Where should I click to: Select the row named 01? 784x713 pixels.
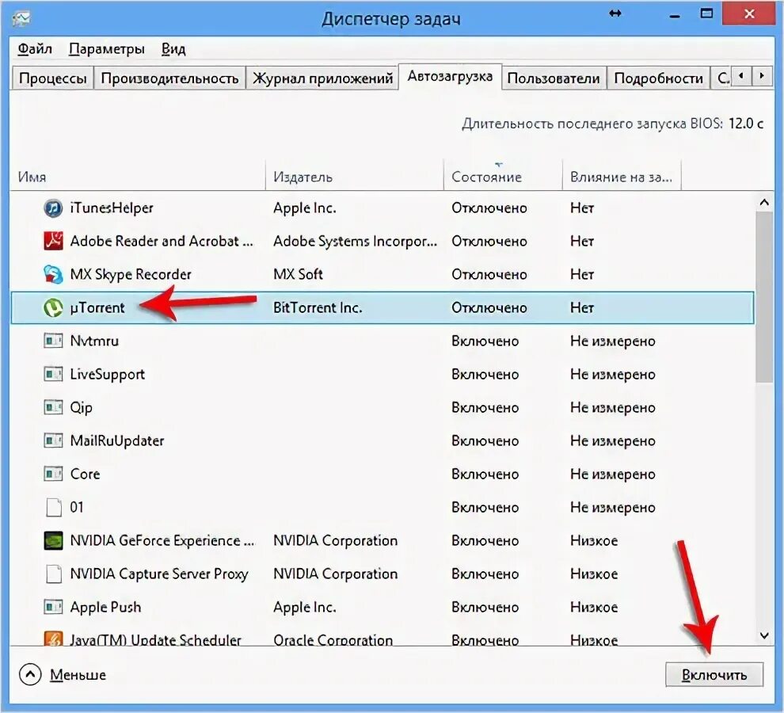77,507
